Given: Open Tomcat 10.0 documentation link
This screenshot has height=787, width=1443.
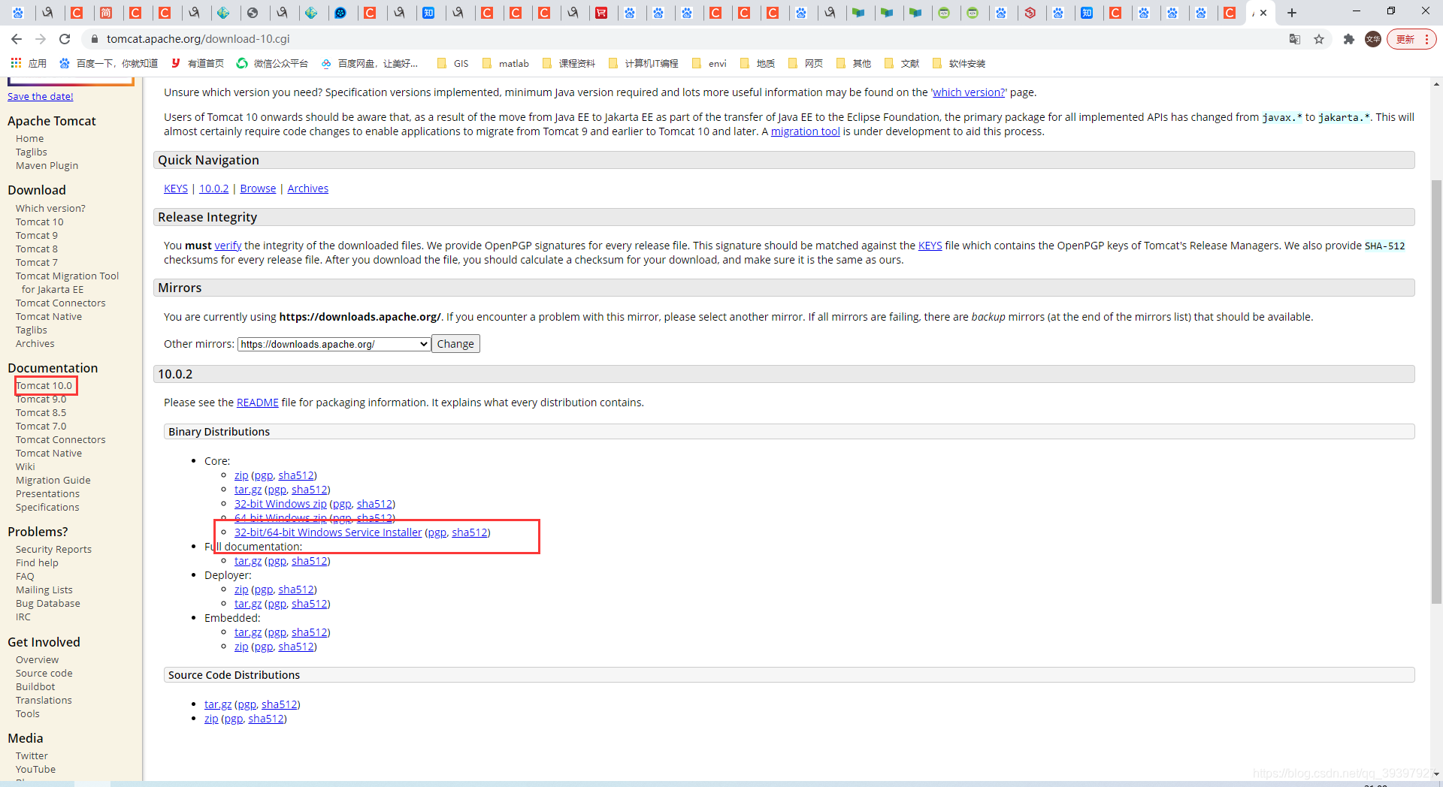Looking at the screenshot, I should pyautogui.click(x=44, y=386).
